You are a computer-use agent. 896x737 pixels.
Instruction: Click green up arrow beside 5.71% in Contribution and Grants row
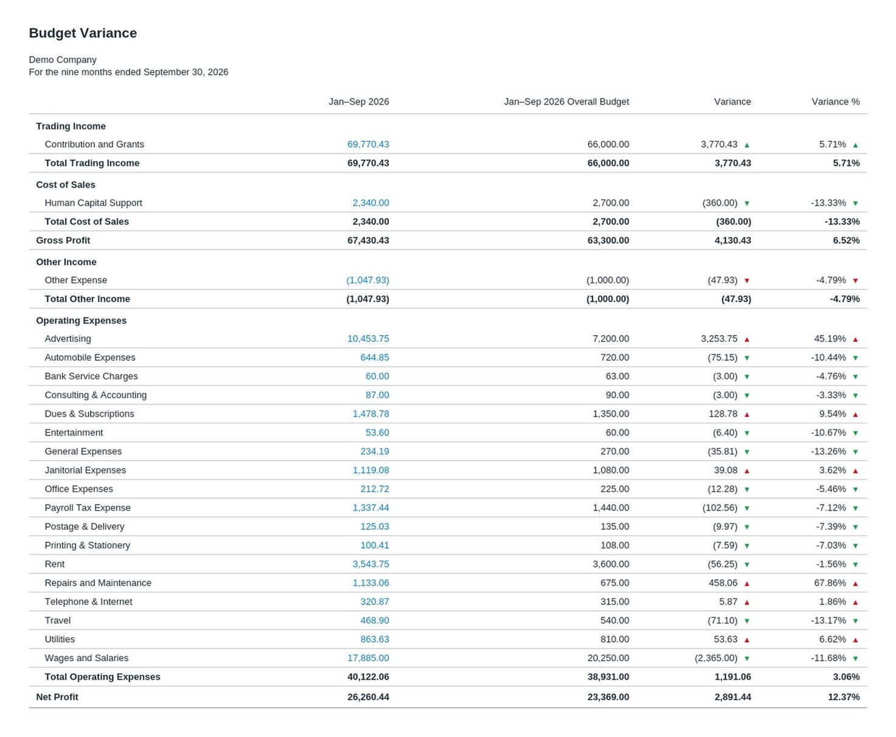[x=856, y=145]
